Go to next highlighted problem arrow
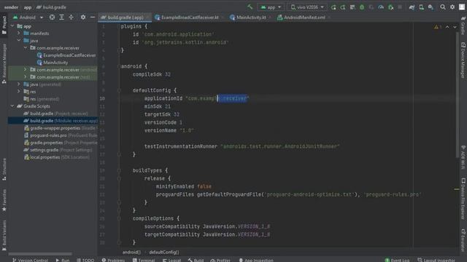467x262 pixels. tap(455, 27)
